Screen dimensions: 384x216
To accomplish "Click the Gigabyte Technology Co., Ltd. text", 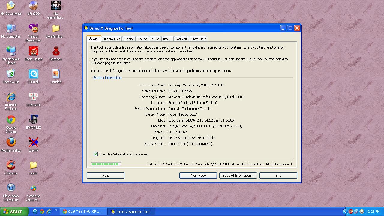I will 190,109.
